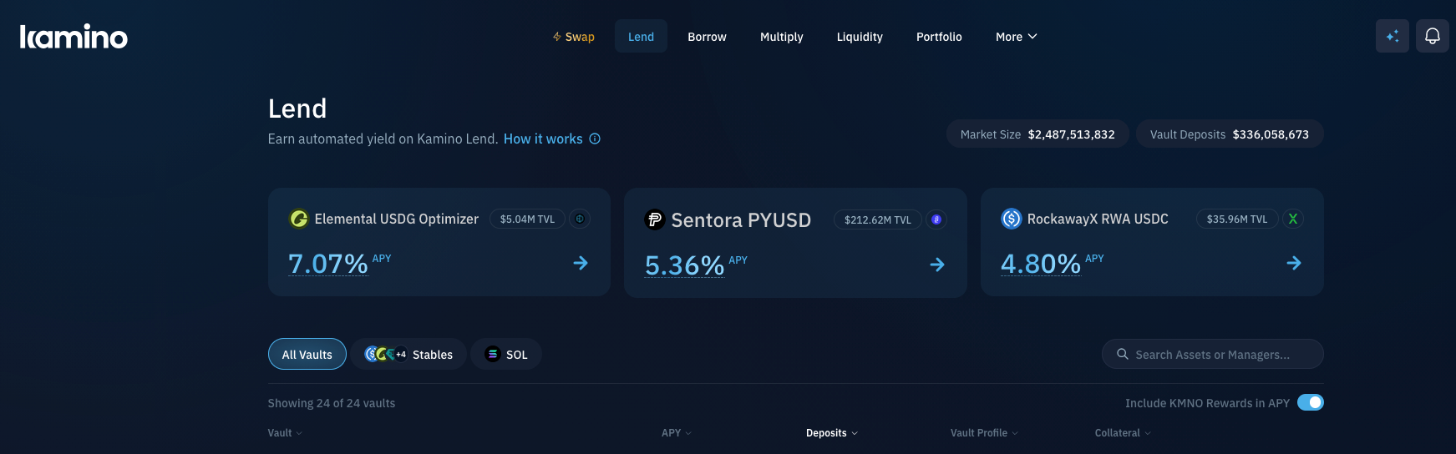Go to the Swap tab
1456x454 pixels.
coord(573,37)
